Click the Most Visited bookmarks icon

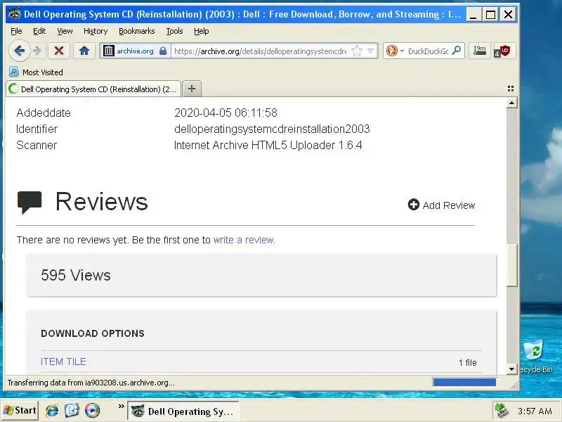(x=13, y=72)
